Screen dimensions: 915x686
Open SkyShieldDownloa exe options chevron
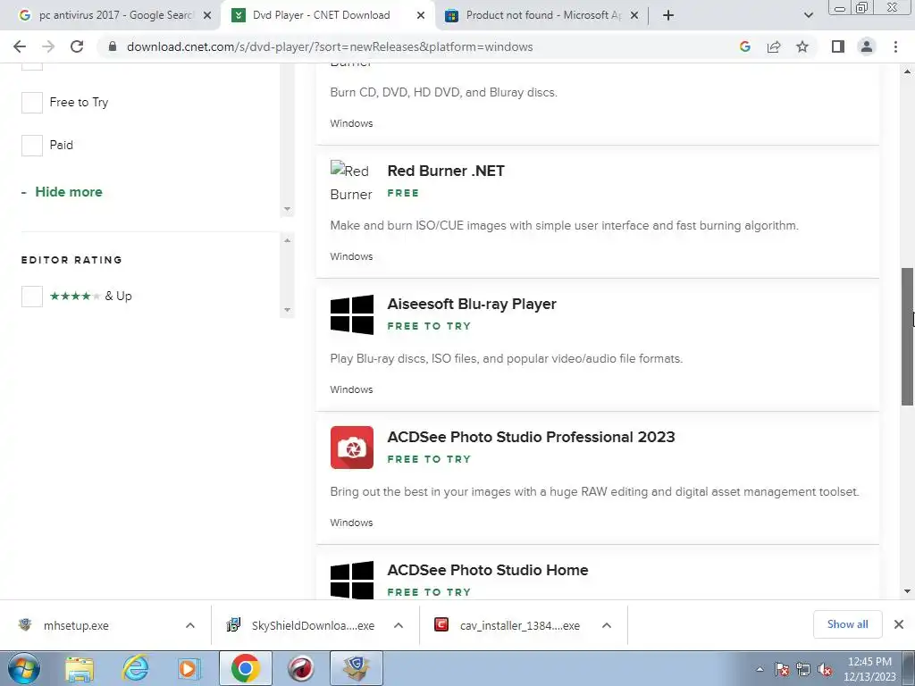399,625
